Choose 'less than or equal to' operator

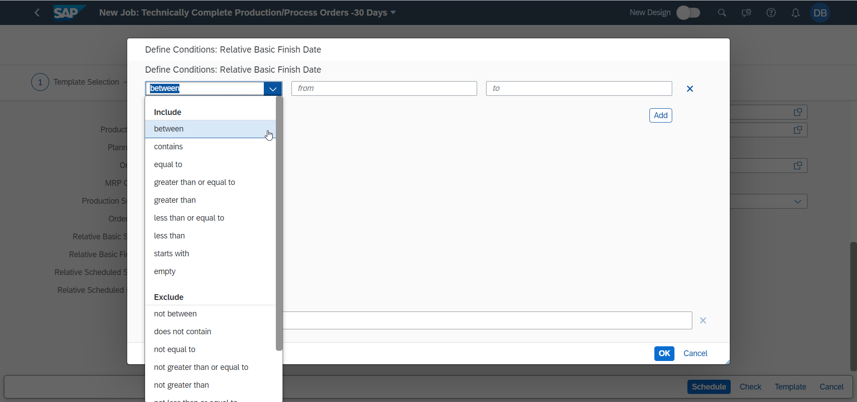point(210,218)
